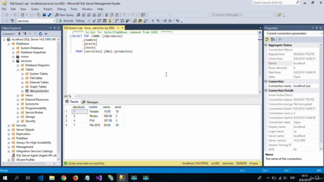Select the Service Broker folder
Screen dimensions: 324x182
(34, 113)
